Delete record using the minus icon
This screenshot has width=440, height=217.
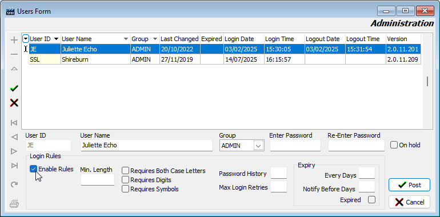coord(14,54)
